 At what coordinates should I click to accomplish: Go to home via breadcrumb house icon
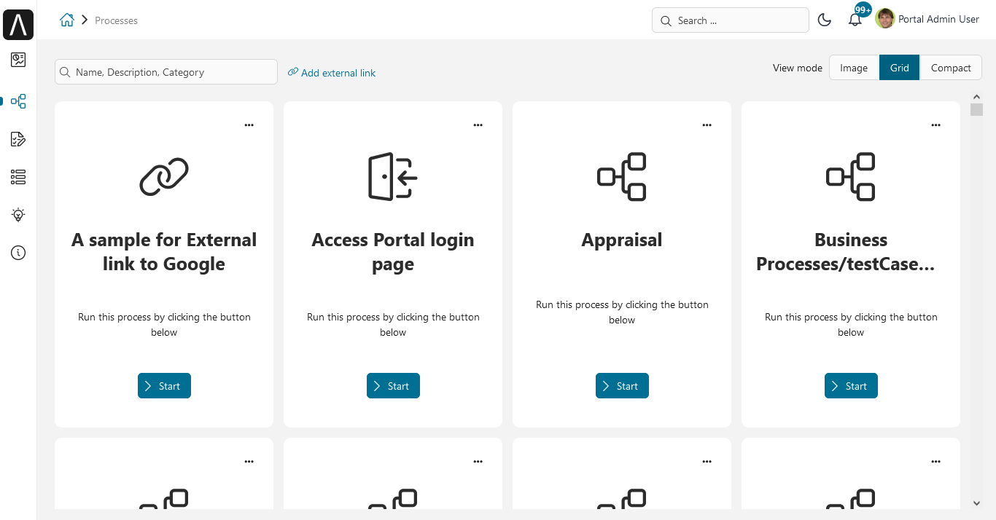click(67, 20)
